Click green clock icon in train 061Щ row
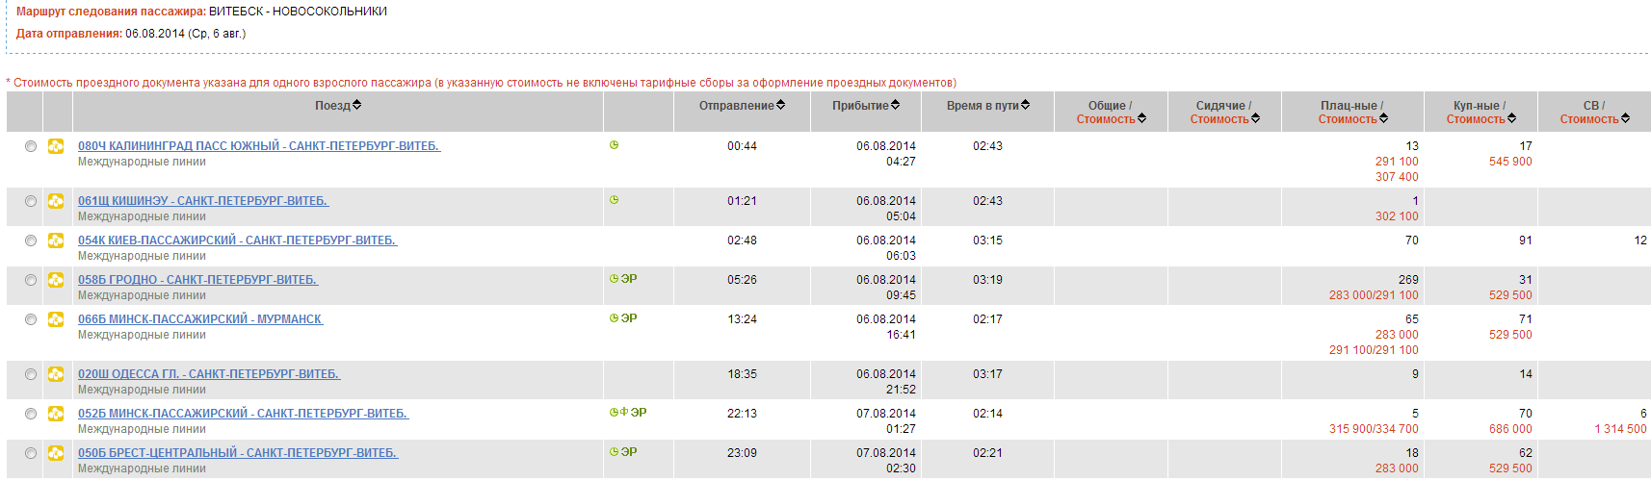This screenshot has width=1651, height=481. tap(614, 200)
